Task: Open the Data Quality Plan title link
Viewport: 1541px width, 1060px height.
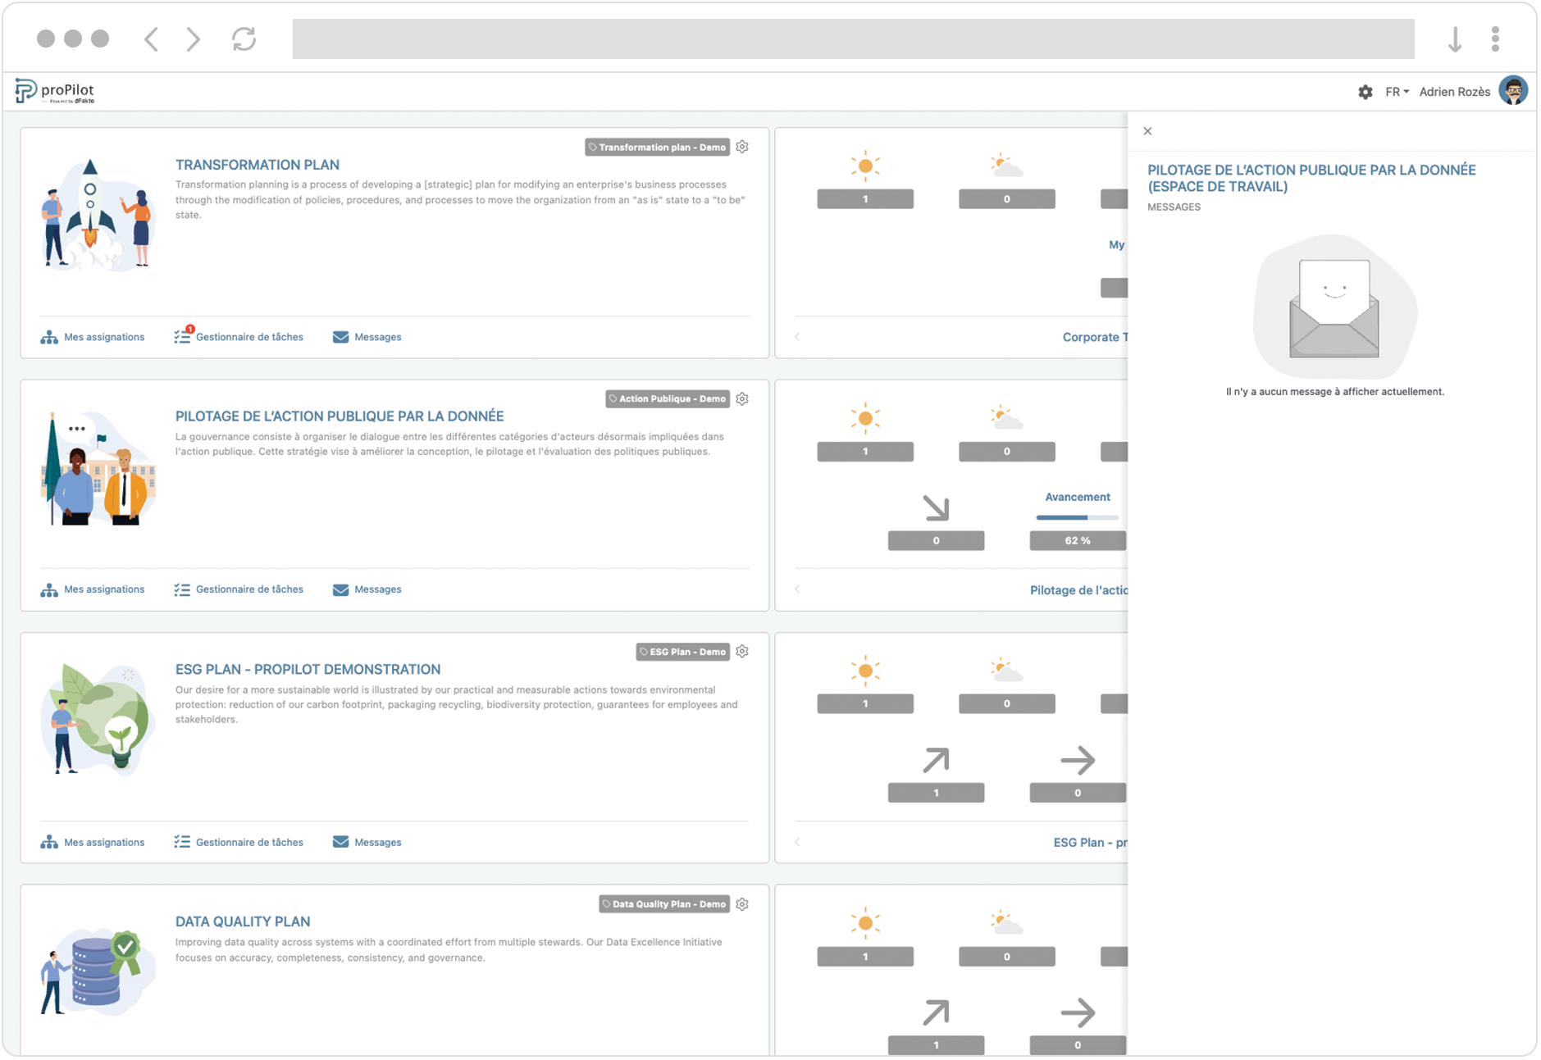Action: [x=243, y=921]
